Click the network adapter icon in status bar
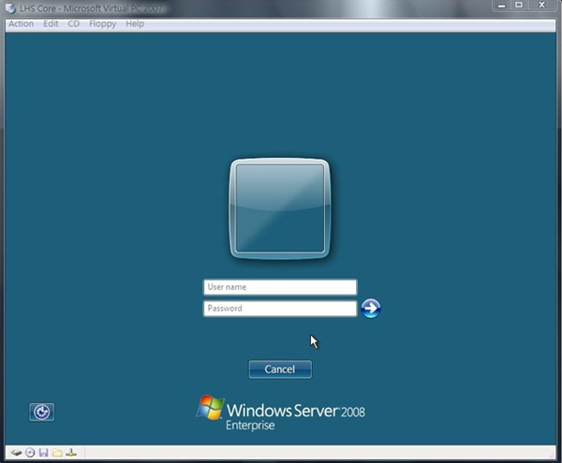 click(x=71, y=453)
